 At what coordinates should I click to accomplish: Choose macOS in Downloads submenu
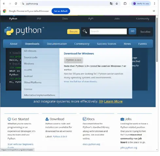pyautogui.click(x=40, y=70)
